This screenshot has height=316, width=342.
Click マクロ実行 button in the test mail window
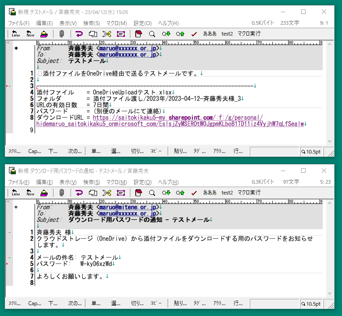click(249, 34)
